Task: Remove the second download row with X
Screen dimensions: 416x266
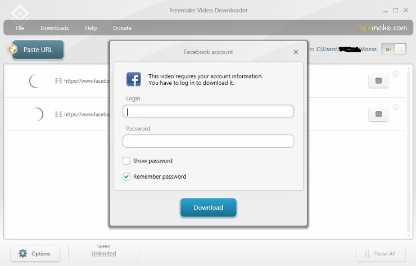Action: coord(395,107)
